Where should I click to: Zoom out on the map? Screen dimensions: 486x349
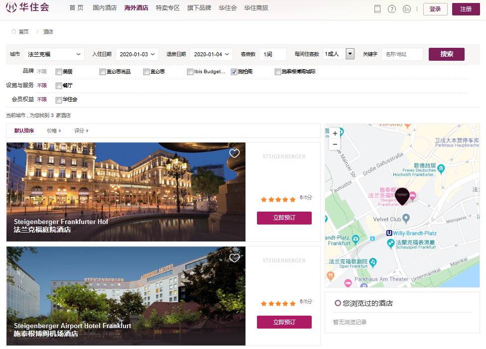coord(335,144)
